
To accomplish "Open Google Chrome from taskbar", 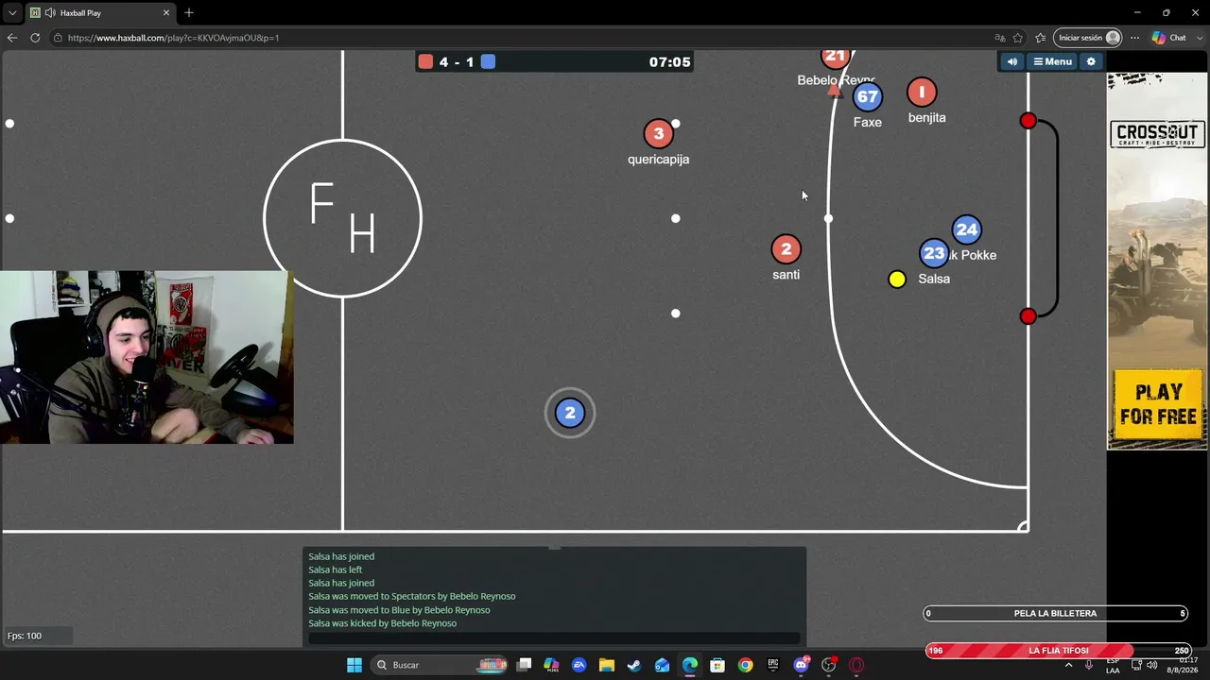I will click(x=745, y=665).
